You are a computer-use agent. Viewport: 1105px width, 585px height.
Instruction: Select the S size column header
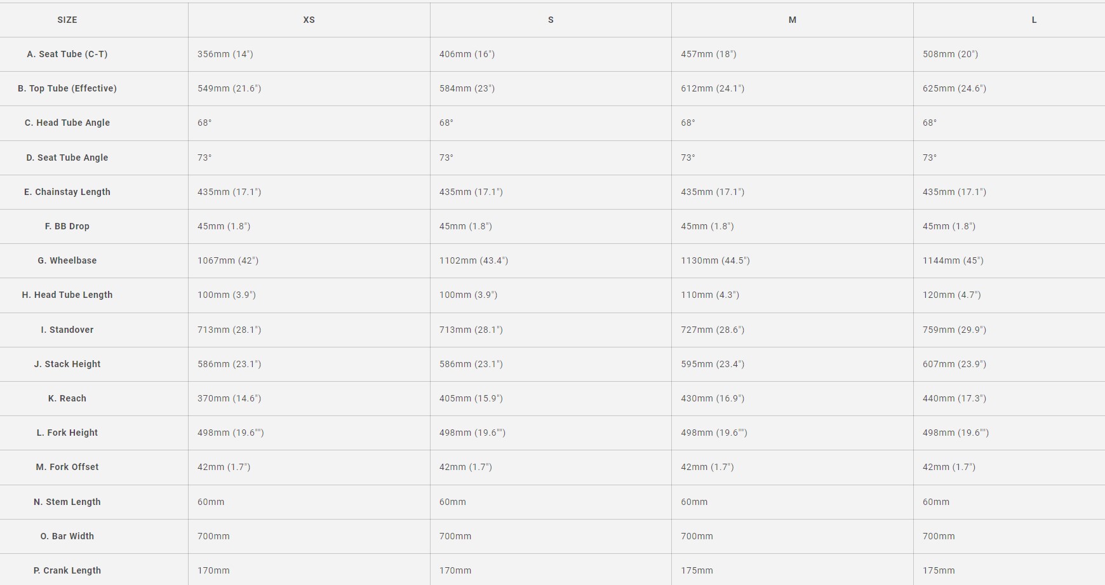[x=551, y=20]
